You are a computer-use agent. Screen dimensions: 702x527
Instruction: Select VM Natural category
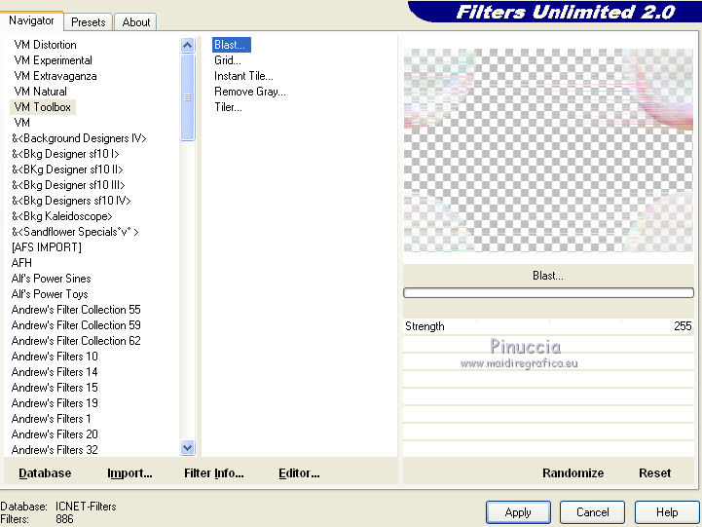(x=40, y=92)
